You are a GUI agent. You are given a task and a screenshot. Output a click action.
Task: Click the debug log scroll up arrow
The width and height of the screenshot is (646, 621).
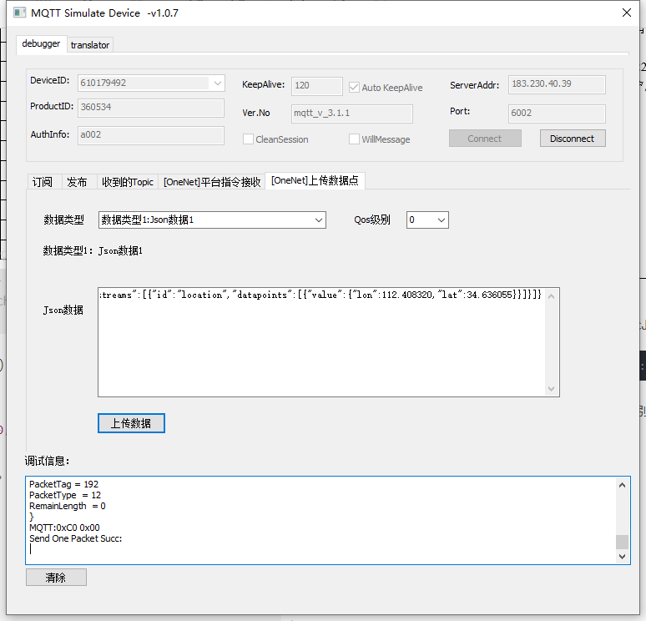coord(622,485)
